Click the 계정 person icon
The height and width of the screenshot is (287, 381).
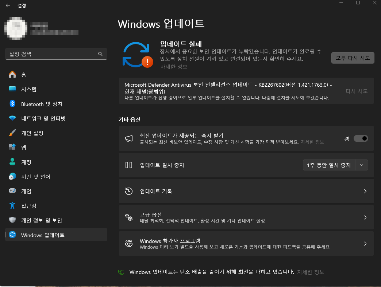(x=12, y=162)
